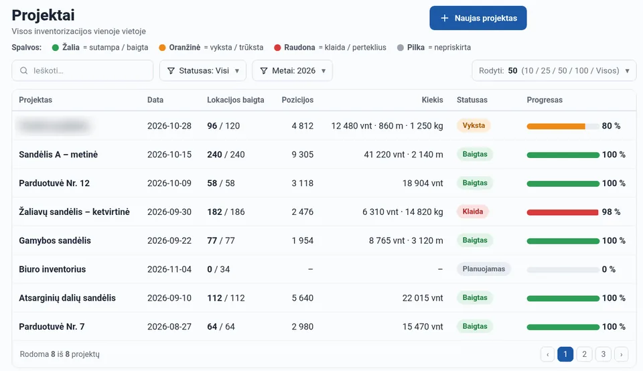Click the empty 0 % progress bar

pyautogui.click(x=563, y=270)
